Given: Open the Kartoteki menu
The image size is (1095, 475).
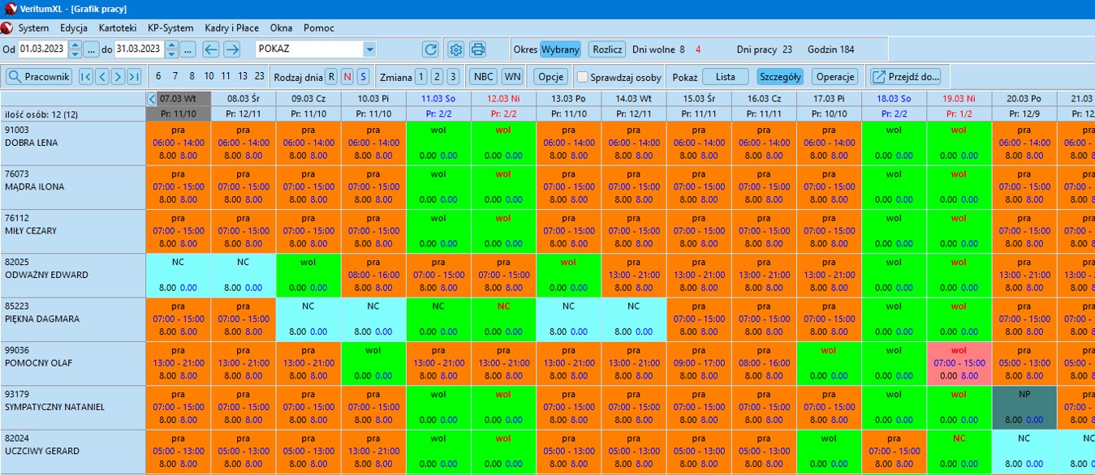Looking at the screenshot, I should point(118,28).
